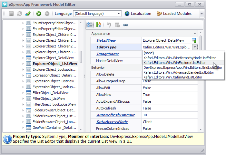226x155 pixels.
Task: Toggle the EditorType dropdown arrow
Action: pos(195,47)
